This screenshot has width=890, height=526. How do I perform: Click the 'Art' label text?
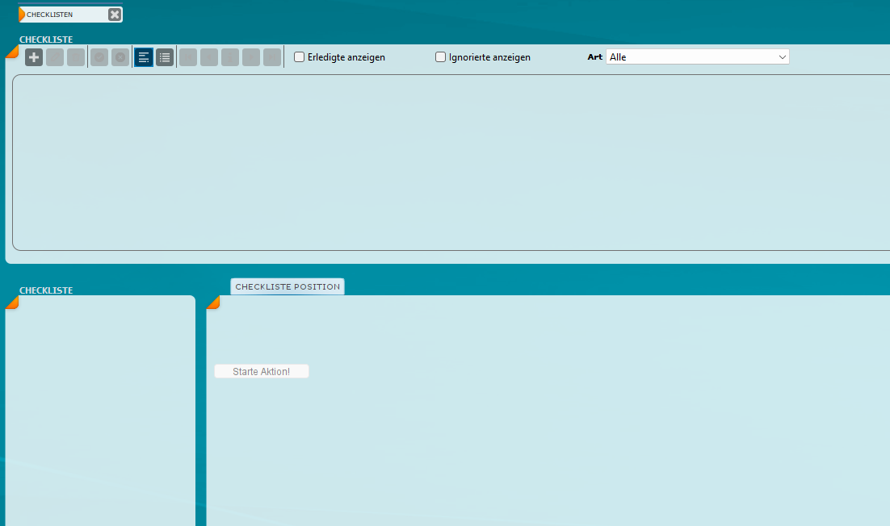click(595, 56)
